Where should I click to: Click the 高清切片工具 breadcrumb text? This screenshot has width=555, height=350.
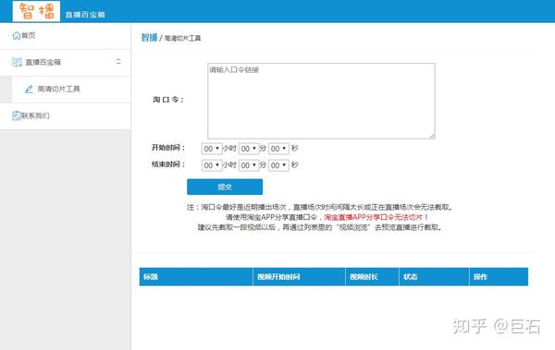(x=182, y=38)
